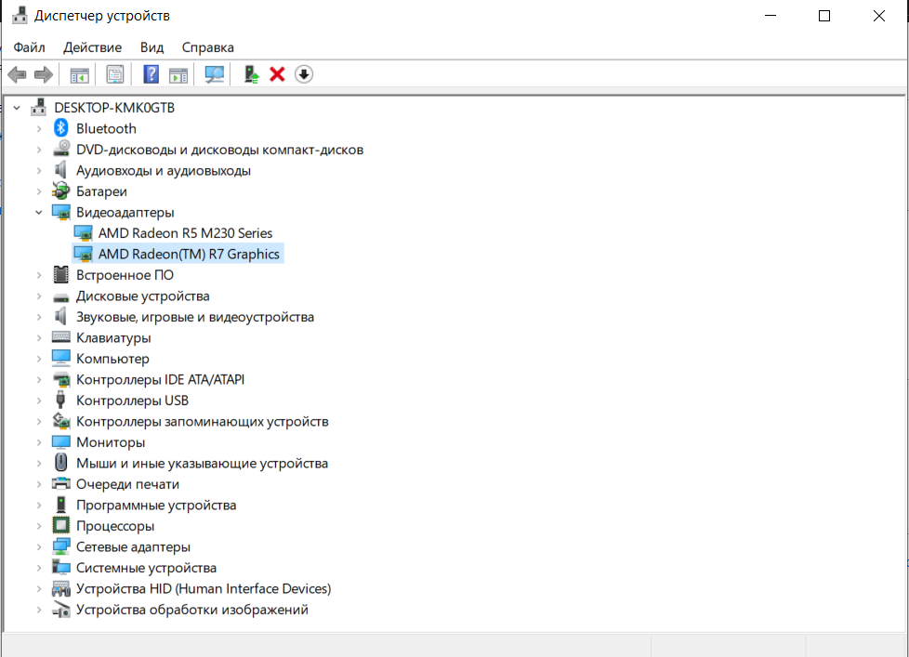This screenshot has width=909, height=657.
Task: Go back with the left arrow toolbar icon
Action: tap(17, 74)
